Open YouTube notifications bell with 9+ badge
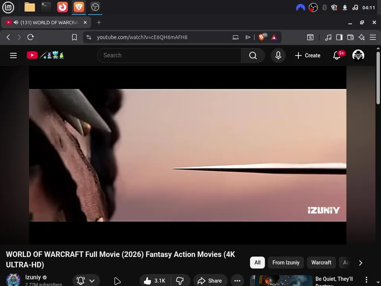 (339, 56)
